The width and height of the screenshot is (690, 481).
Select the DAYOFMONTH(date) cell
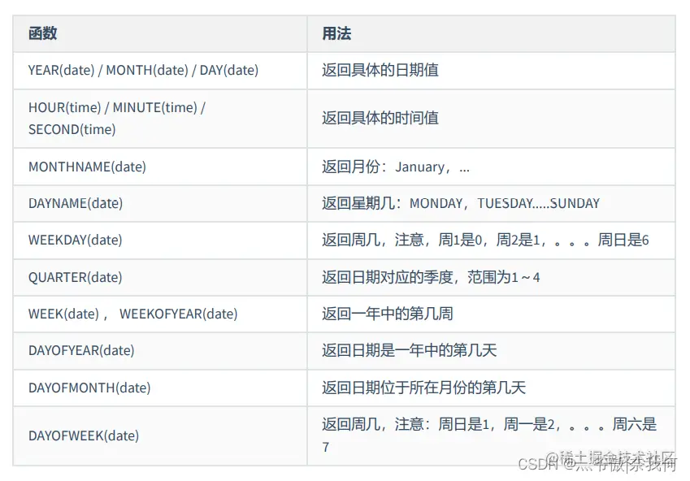tap(160, 388)
